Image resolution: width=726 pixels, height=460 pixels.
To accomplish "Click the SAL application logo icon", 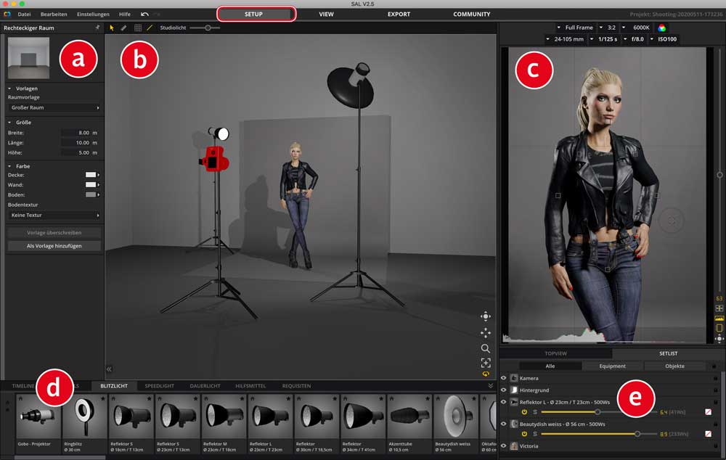I will [x=7, y=15].
